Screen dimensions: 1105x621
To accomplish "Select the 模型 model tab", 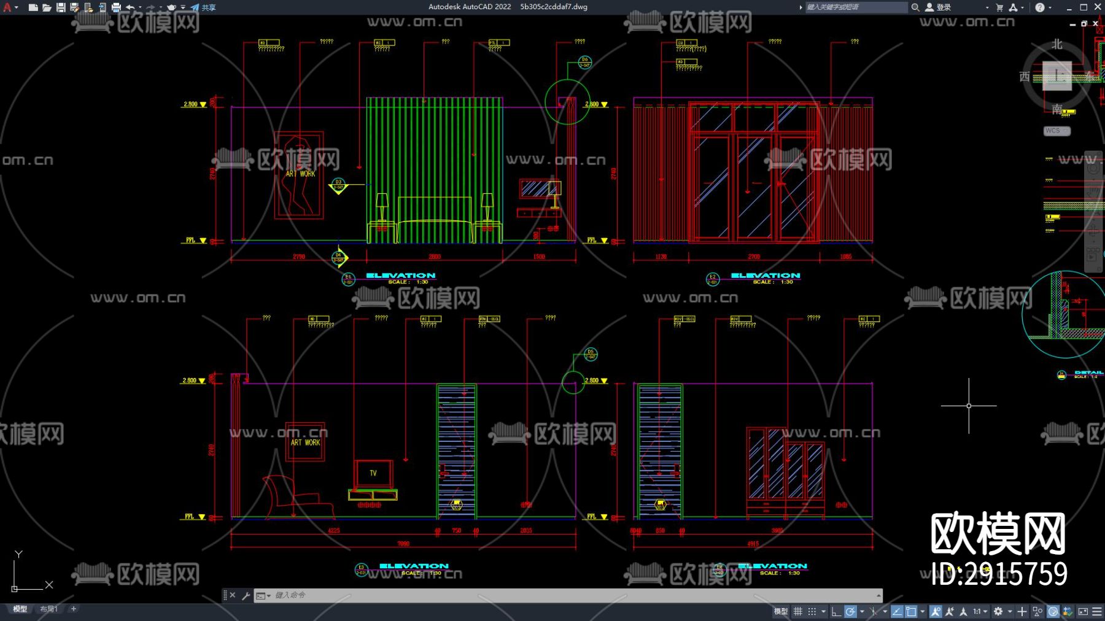I will coord(20,609).
